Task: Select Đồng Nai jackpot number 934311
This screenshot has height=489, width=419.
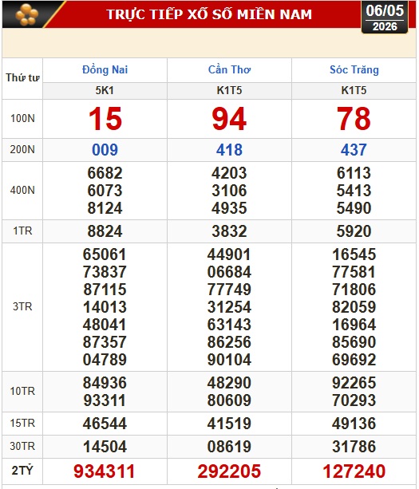Action: 105,471
